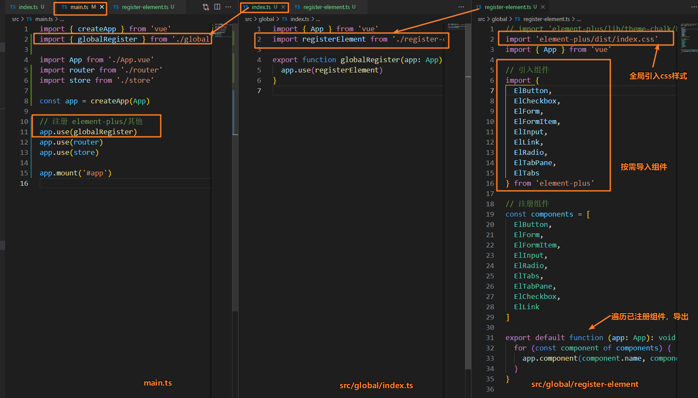Expand '...' symbol breadcrumb in main.ts editor
The height and width of the screenshot is (398, 698).
coord(62,19)
